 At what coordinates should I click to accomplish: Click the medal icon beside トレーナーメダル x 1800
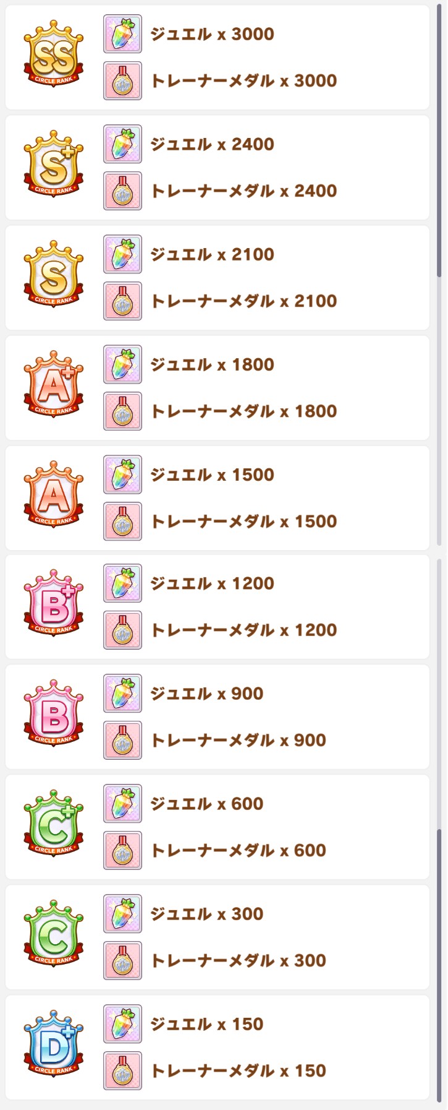point(122,411)
